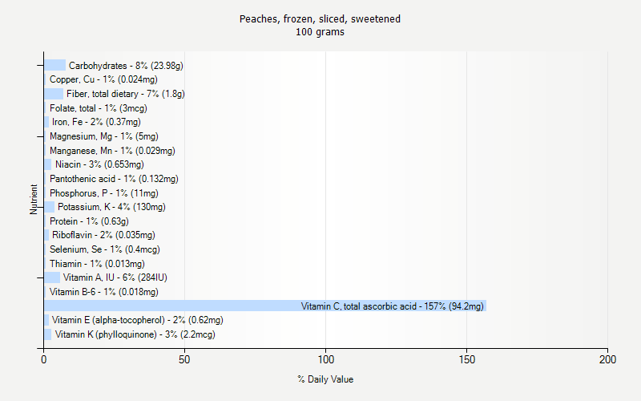Click the 'Manganese, Mn - 1% (0.029mg)' label
The image size is (641, 401).
point(112,151)
